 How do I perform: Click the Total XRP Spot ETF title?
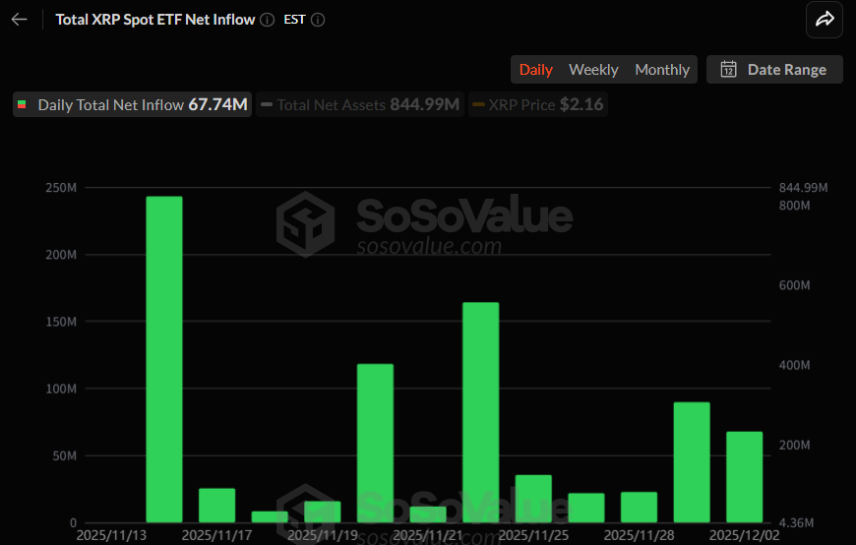(154, 20)
